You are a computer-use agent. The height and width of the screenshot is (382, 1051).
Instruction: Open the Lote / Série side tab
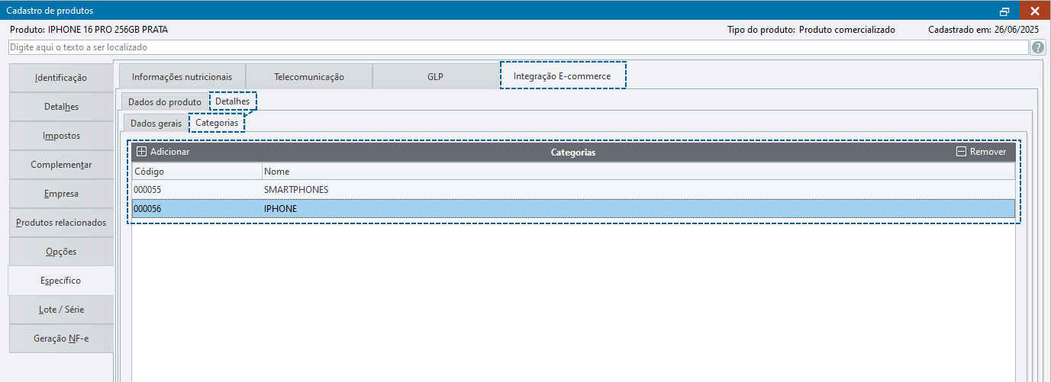[x=61, y=310]
